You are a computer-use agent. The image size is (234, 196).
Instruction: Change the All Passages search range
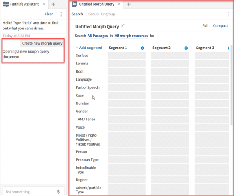97,36
